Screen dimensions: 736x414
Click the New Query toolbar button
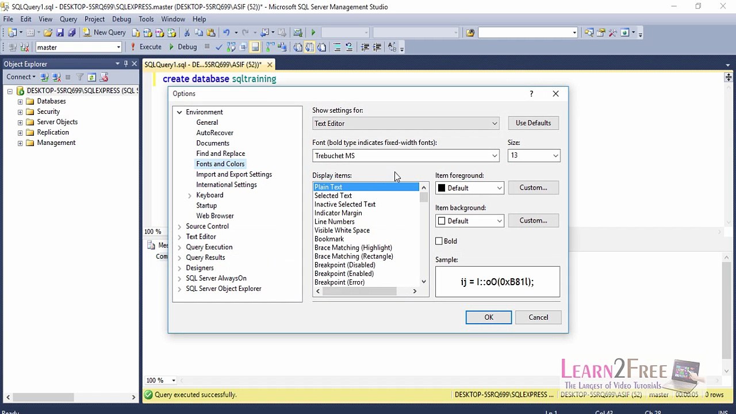pos(104,33)
